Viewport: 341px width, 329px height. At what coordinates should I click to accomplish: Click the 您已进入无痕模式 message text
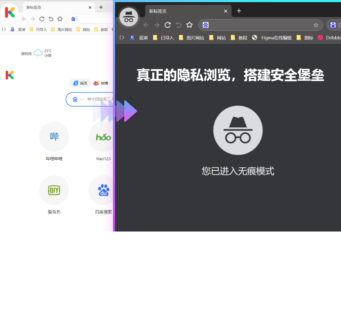pyautogui.click(x=238, y=171)
